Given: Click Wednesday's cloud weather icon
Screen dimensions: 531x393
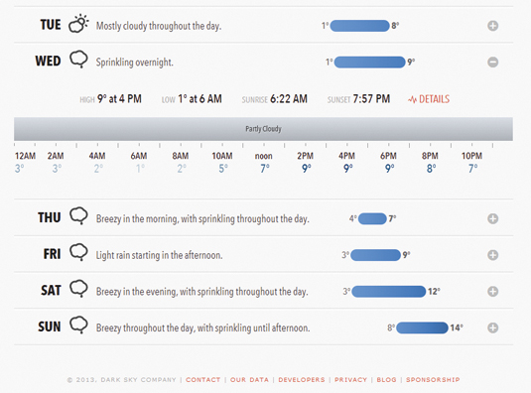Looking at the screenshot, I should click(78, 60).
